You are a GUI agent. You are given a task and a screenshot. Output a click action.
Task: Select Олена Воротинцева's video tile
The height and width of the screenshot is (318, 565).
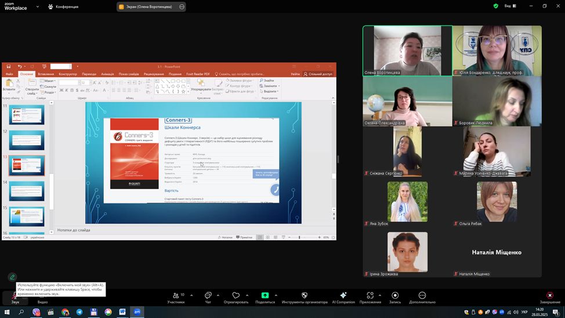click(x=407, y=51)
